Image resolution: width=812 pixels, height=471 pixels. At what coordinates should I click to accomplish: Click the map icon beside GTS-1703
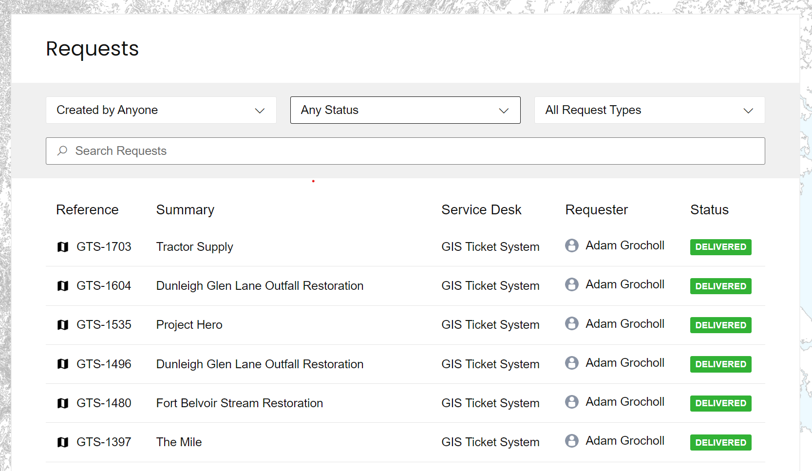pos(63,247)
